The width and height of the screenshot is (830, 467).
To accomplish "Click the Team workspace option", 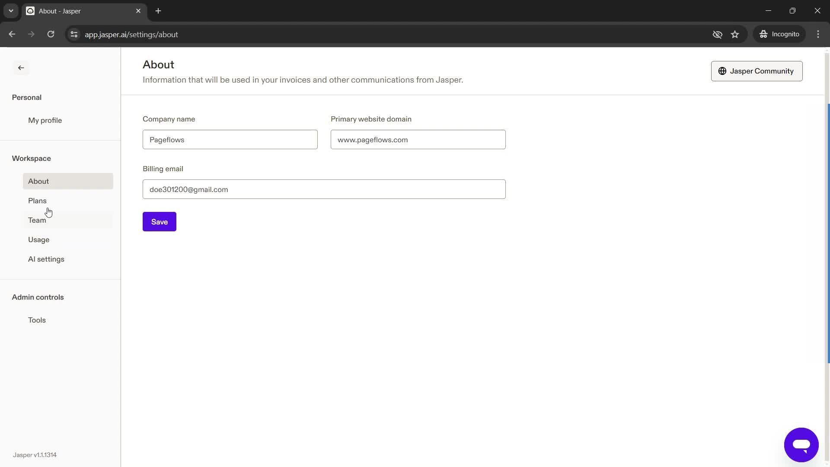I will [36, 220].
